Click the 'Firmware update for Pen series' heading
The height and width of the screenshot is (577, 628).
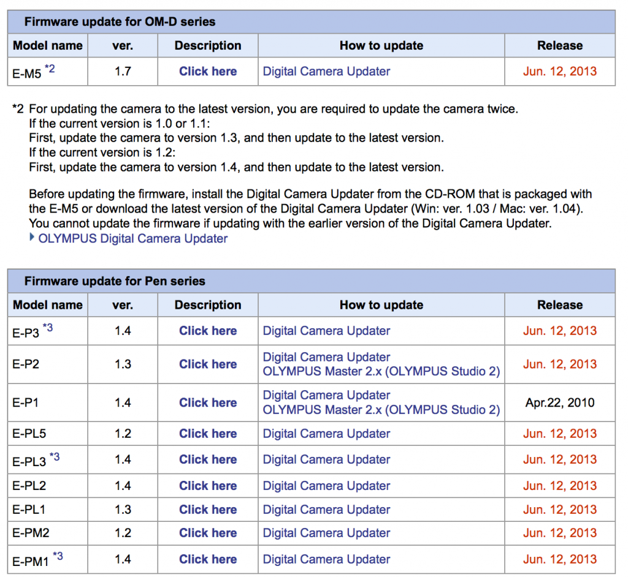pos(115,281)
